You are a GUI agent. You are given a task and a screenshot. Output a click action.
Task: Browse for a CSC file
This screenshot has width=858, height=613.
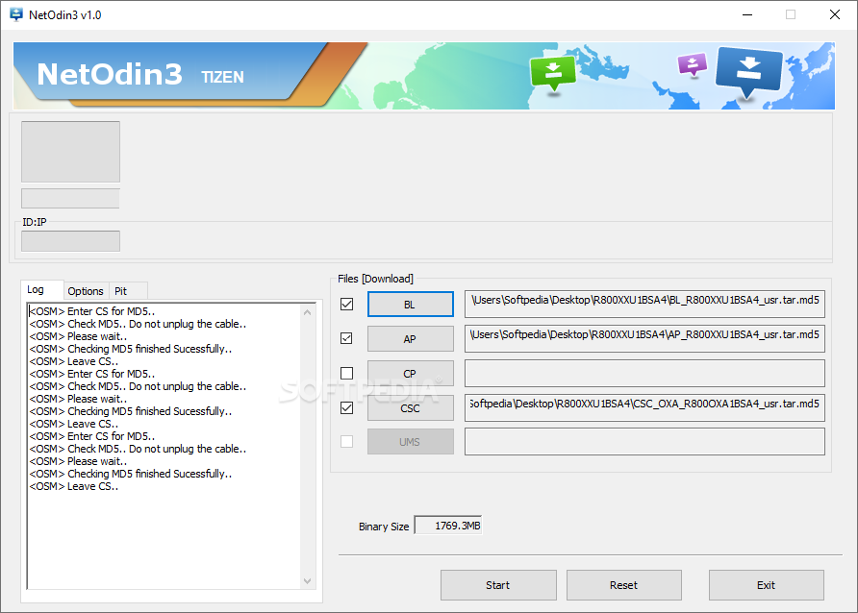pyautogui.click(x=411, y=408)
